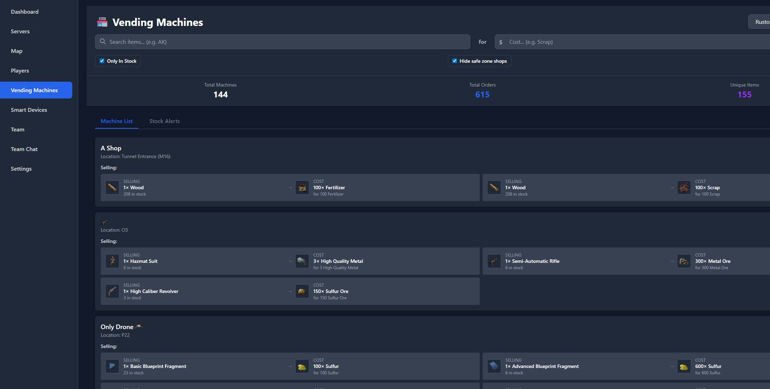The width and height of the screenshot is (770, 389).
Task: Click the 3 in stock text
Action: pos(132,298)
